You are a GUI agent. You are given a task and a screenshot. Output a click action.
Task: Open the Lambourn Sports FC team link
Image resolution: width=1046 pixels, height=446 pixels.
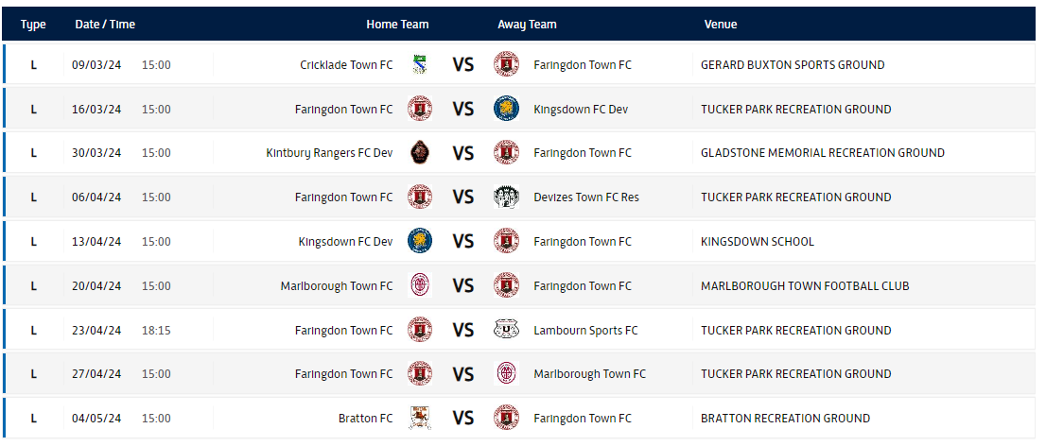(x=585, y=330)
